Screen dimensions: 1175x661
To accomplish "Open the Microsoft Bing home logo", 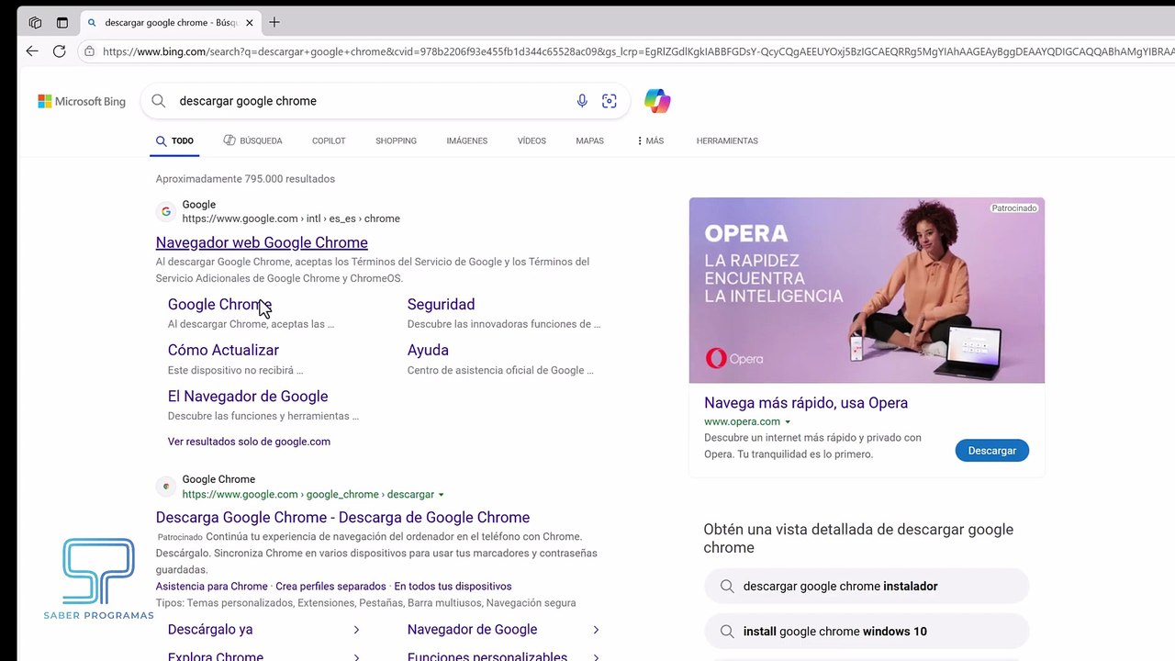I will (x=82, y=101).
